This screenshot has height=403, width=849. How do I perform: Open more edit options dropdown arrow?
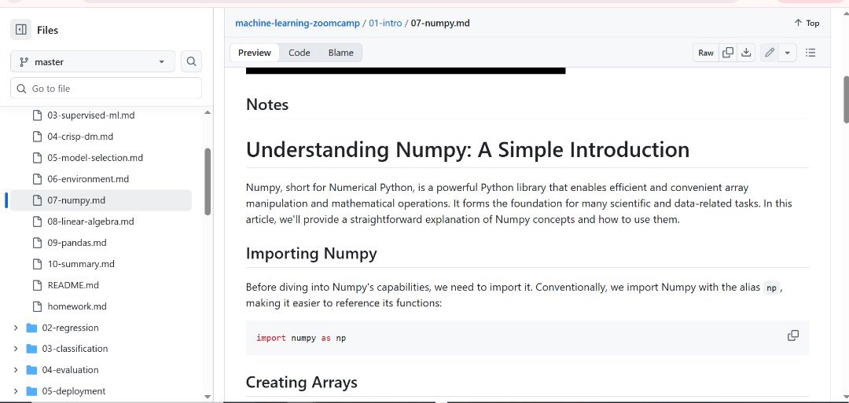(787, 53)
